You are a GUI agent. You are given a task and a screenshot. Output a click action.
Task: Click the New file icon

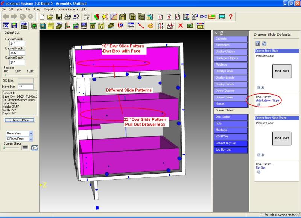pyautogui.click(x=42, y=17)
